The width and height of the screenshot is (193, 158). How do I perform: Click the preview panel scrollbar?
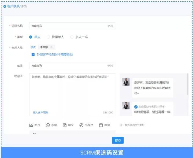(x=188, y=84)
